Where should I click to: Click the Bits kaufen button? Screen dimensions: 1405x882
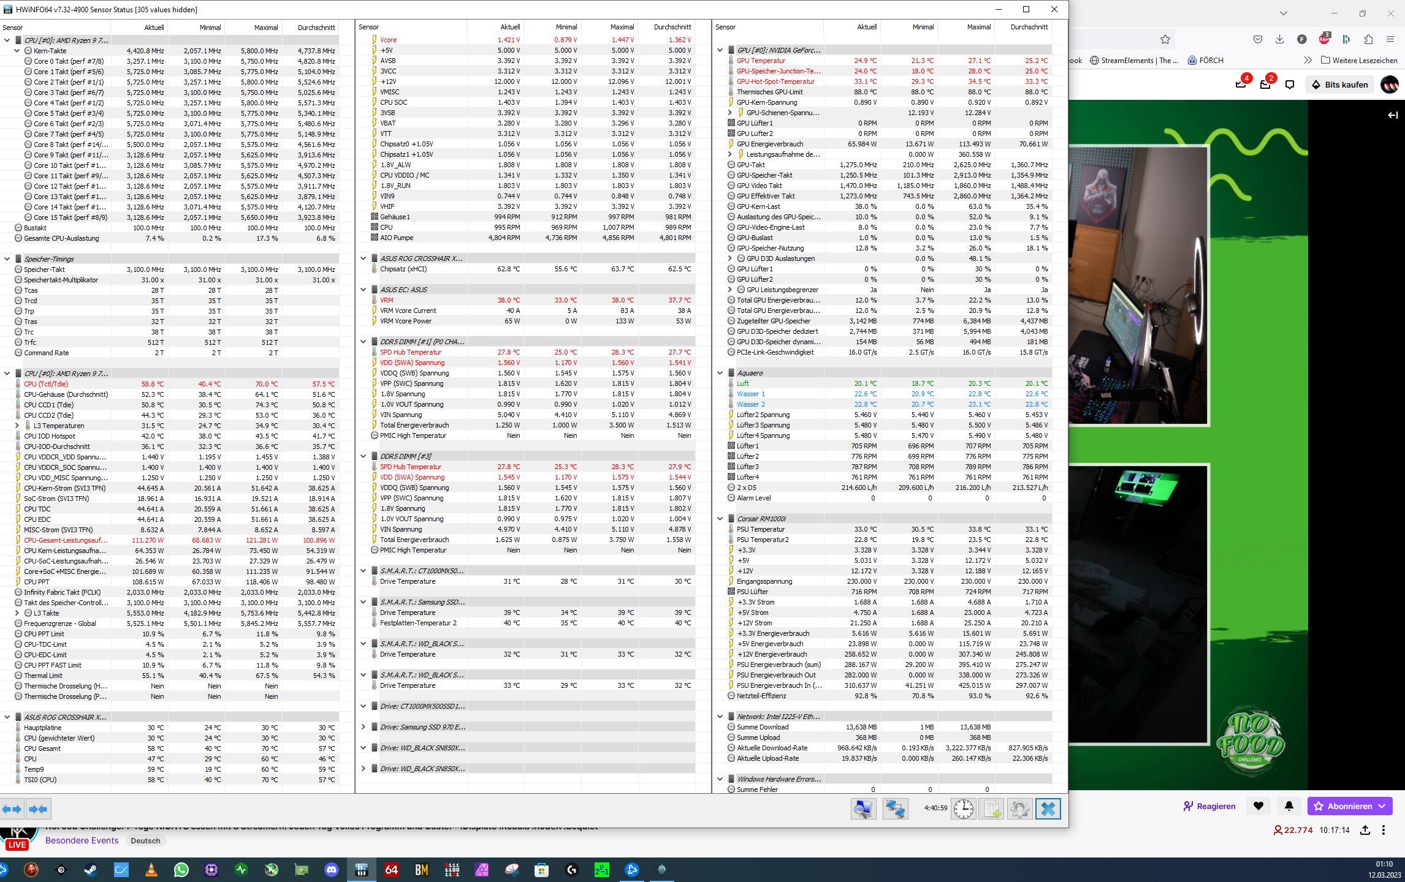1339,85
